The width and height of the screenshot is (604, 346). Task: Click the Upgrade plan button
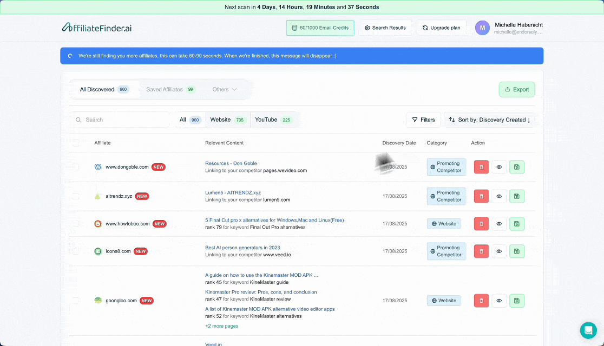[442, 28]
